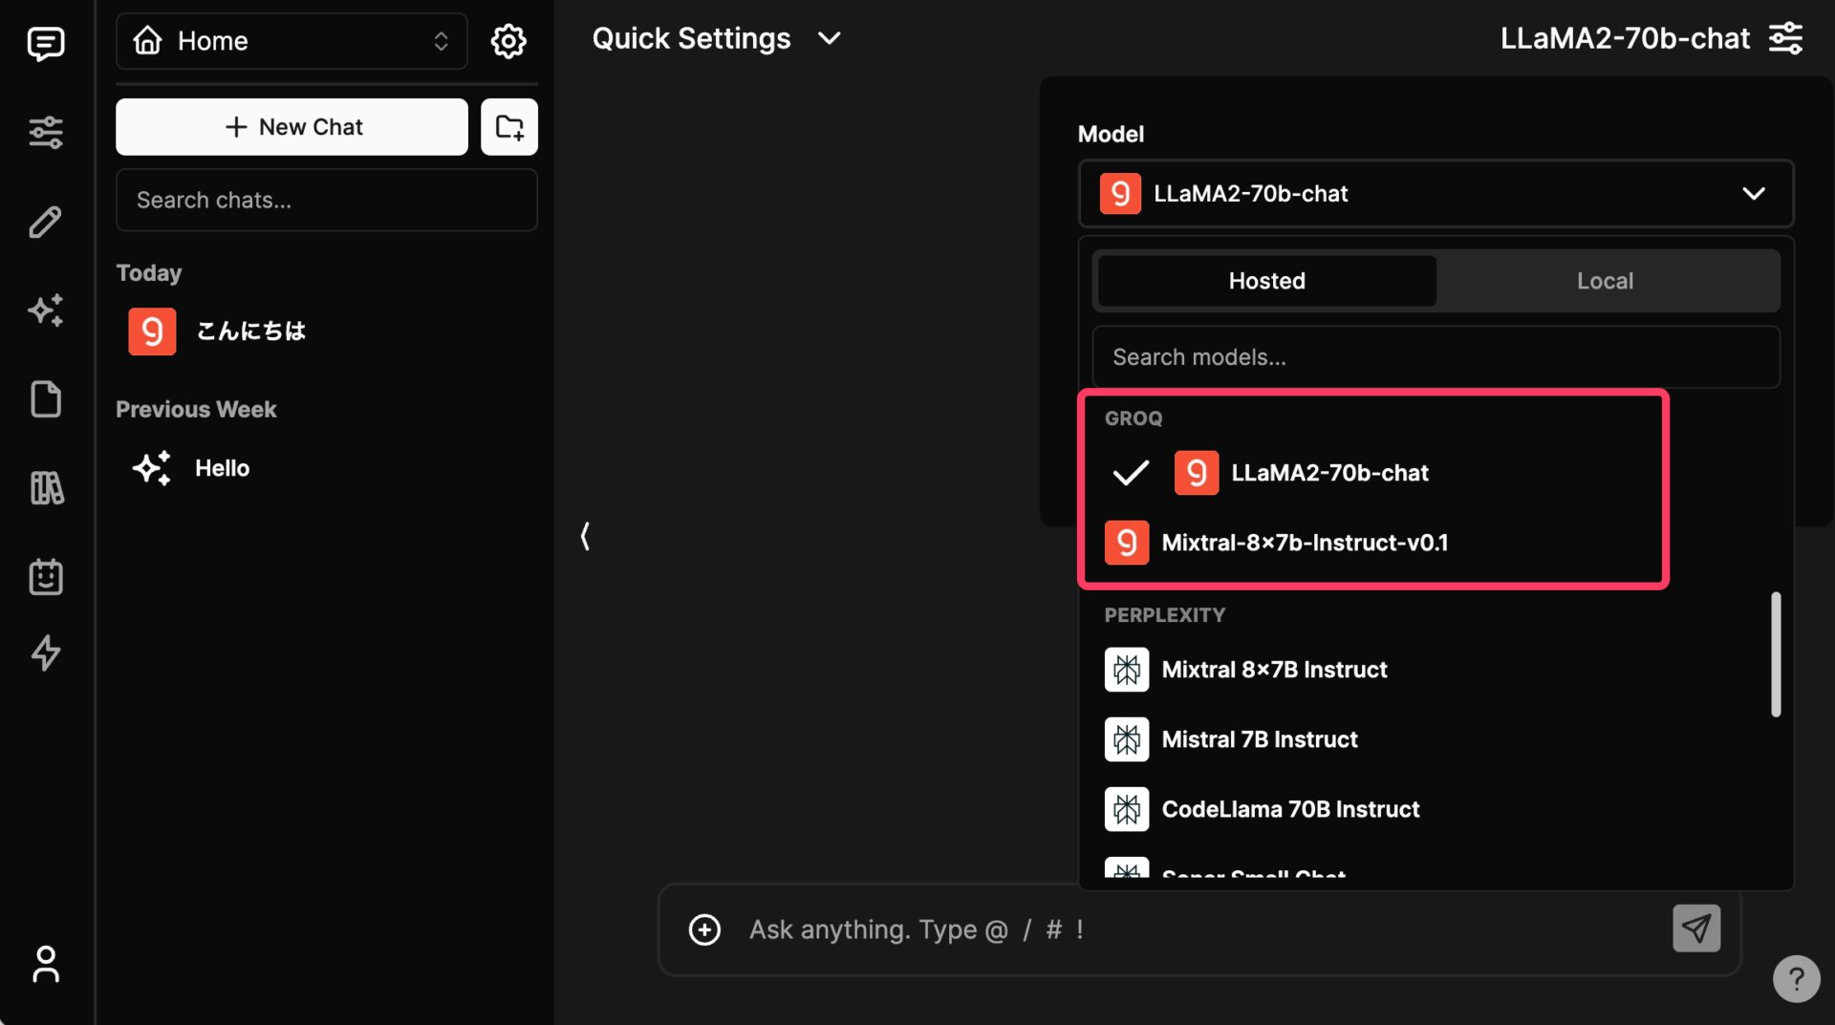Select LLaMA2-70b-chat checked model option

point(1328,473)
